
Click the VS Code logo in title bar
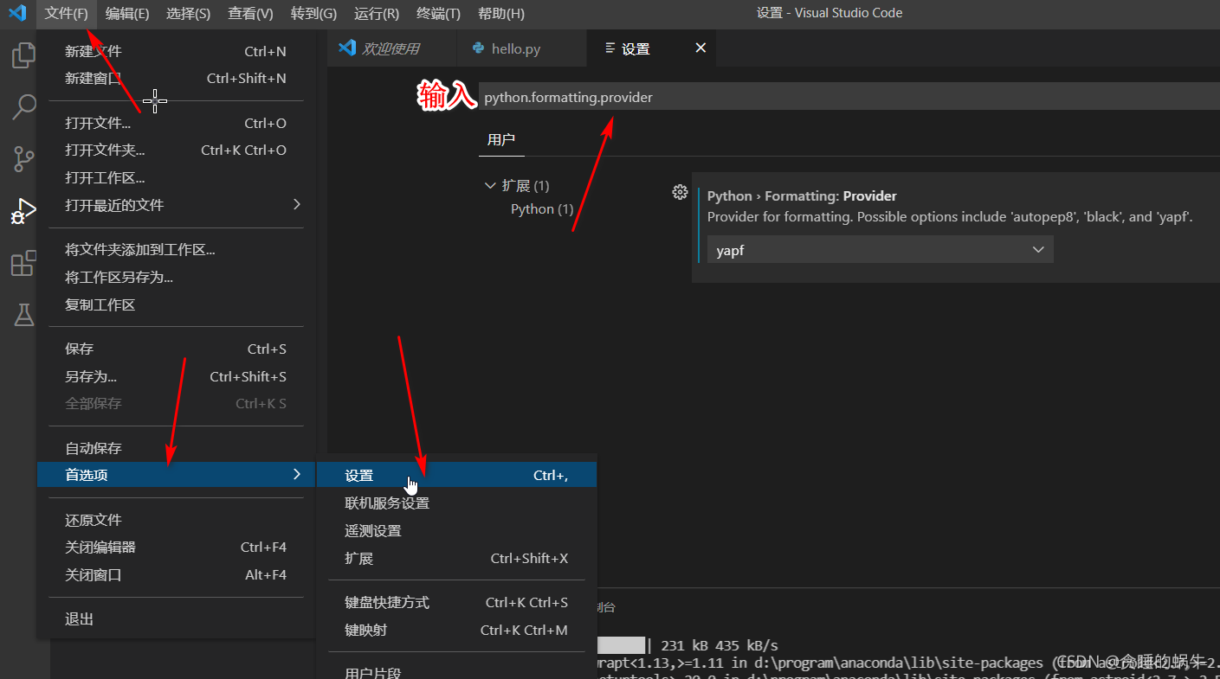pyautogui.click(x=17, y=13)
